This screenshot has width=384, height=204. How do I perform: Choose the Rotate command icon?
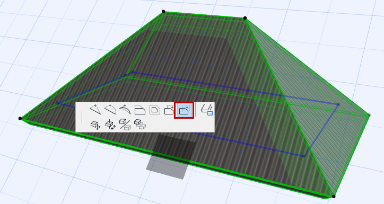click(110, 125)
